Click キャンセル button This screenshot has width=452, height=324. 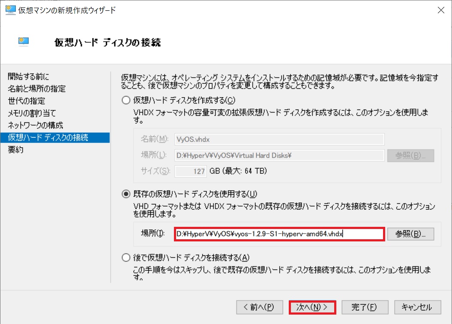[x=418, y=307]
